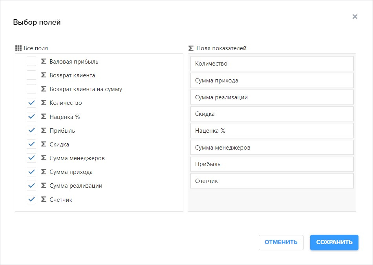The image size is (373, 265).
Task: Click the sigma icon next to Возврат клиента на сумму
Action: 44,89
